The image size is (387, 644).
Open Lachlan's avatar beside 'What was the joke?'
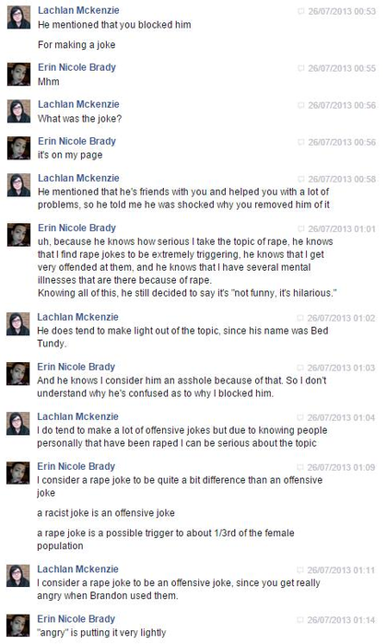[x=19, y=111]
